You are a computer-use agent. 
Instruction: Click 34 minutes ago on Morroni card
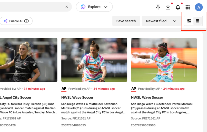pyautogui.click(x=174, y=89)
